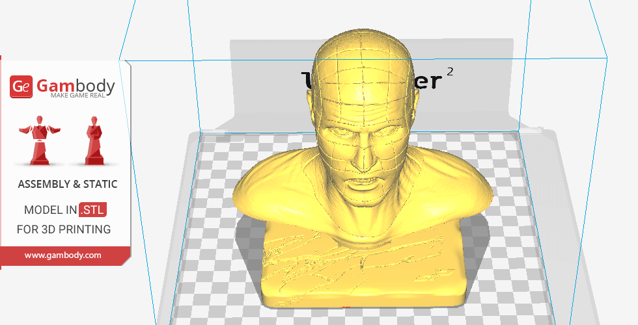Open the www.gambody.com link
The image size is (638, 325).
tap(63, 255)
